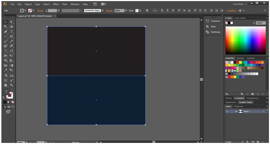270x144 pixels.
Task: Switch to Draw Normal mode
Action: click(5, 107)
